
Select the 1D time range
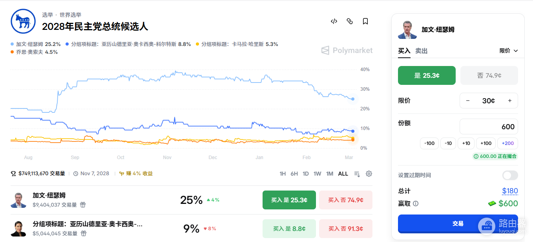[306, 174]
